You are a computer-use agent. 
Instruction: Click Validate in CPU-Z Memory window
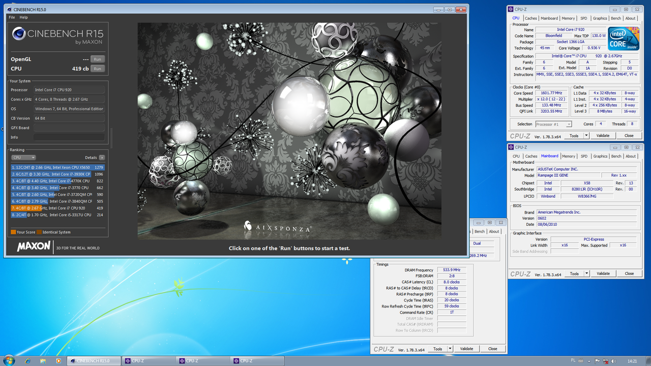[466, 349]
